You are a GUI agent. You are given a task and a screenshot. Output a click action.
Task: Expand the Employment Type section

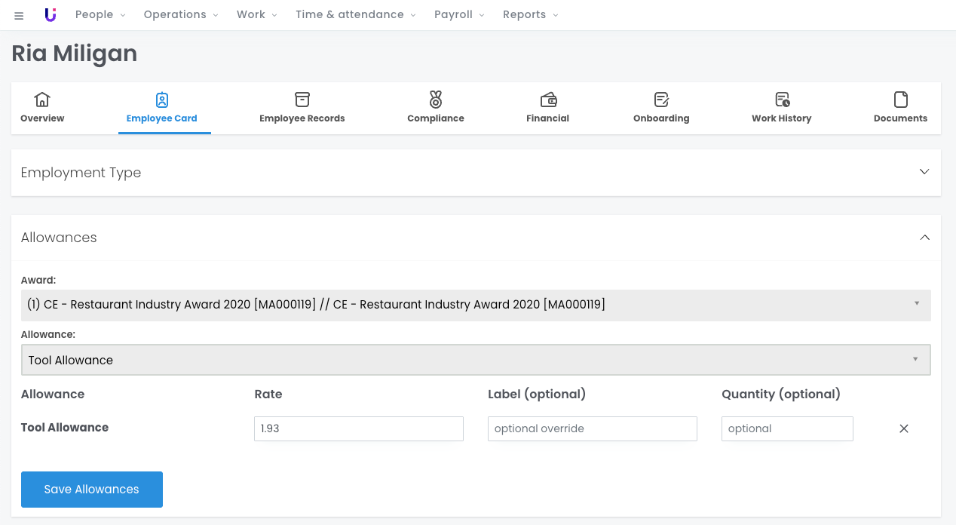pos(924,172)
